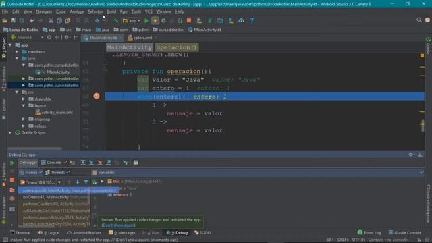Click the Step Over debug icon
The image size is (432, 243).
(83, 163)
